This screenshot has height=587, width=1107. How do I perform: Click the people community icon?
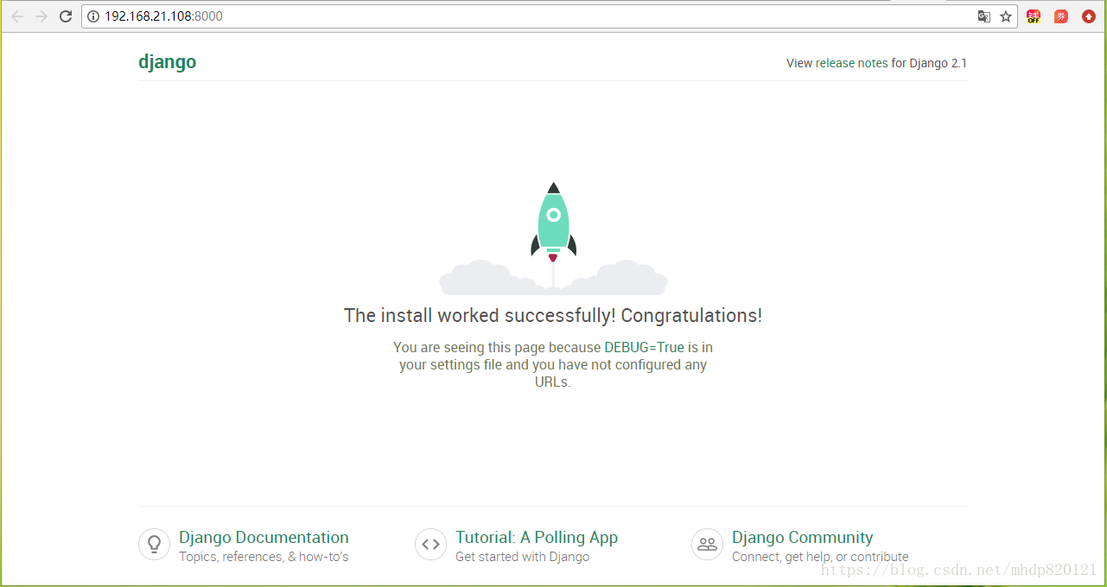tap(707, 545)
